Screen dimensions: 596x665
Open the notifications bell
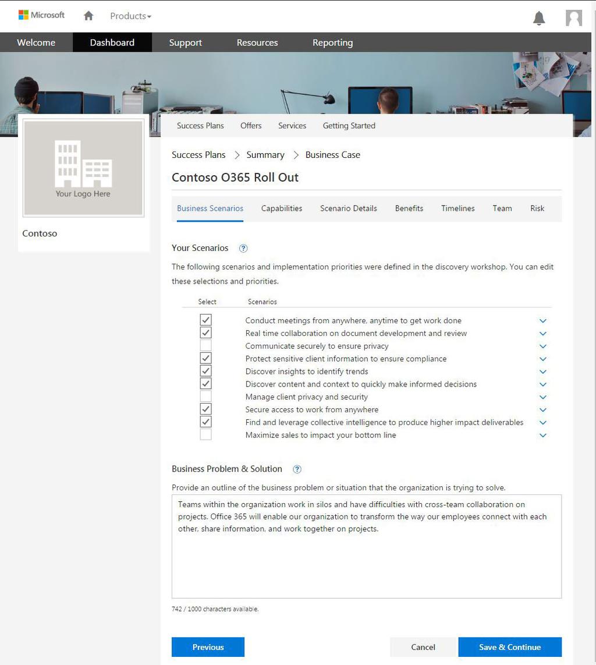click(539, 18)
